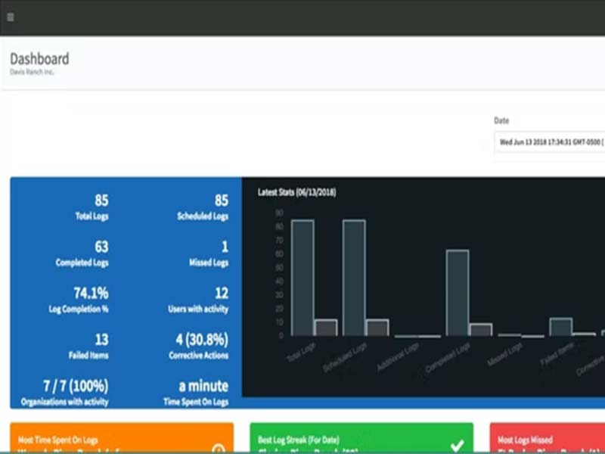This screenshot has height=454, width=605.
Task: Select the Date field showing Wed Jun 13 2018
Action: coord(550,142)
